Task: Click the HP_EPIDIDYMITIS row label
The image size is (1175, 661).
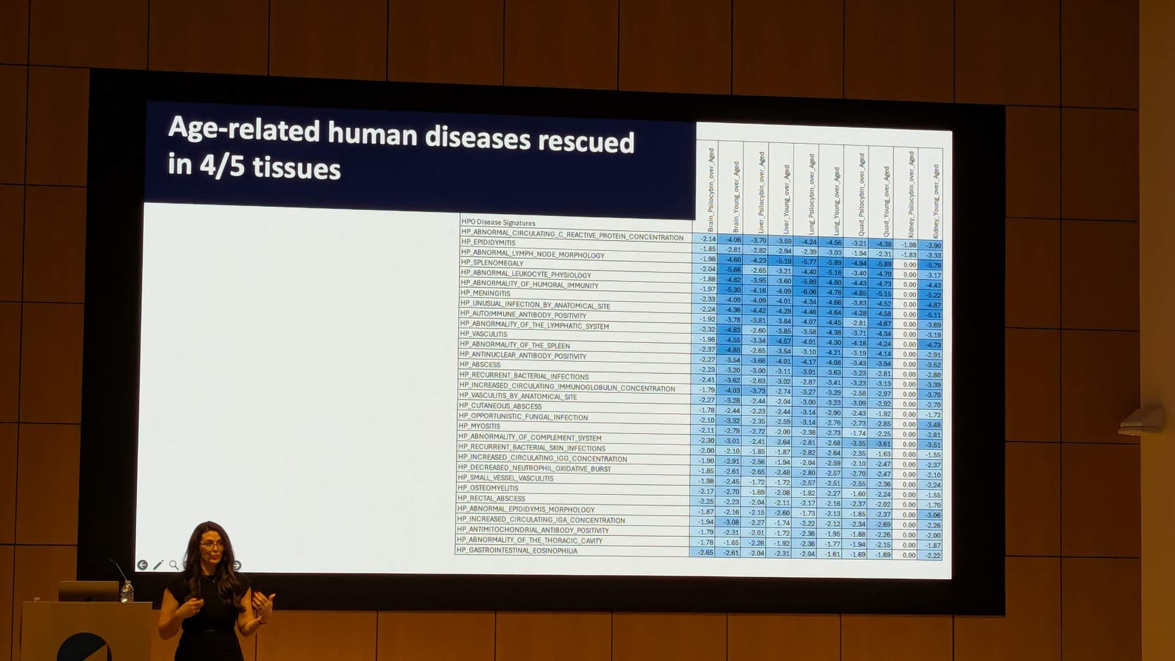Action: [x=488, y=242]
